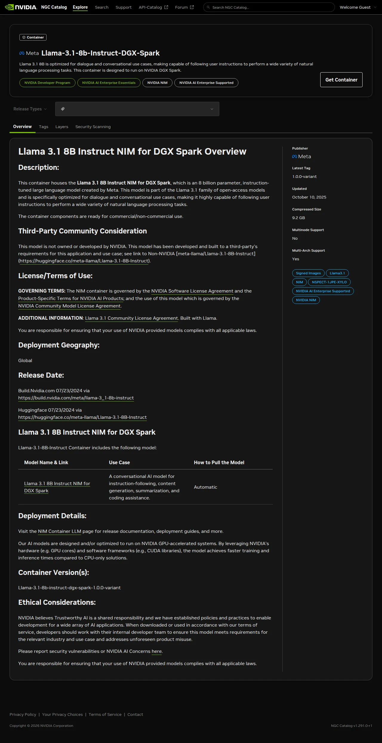The image size is (382, 743).
Task: Open the Contact footer link
Action: pyautogui.click(x=135, y=714)
